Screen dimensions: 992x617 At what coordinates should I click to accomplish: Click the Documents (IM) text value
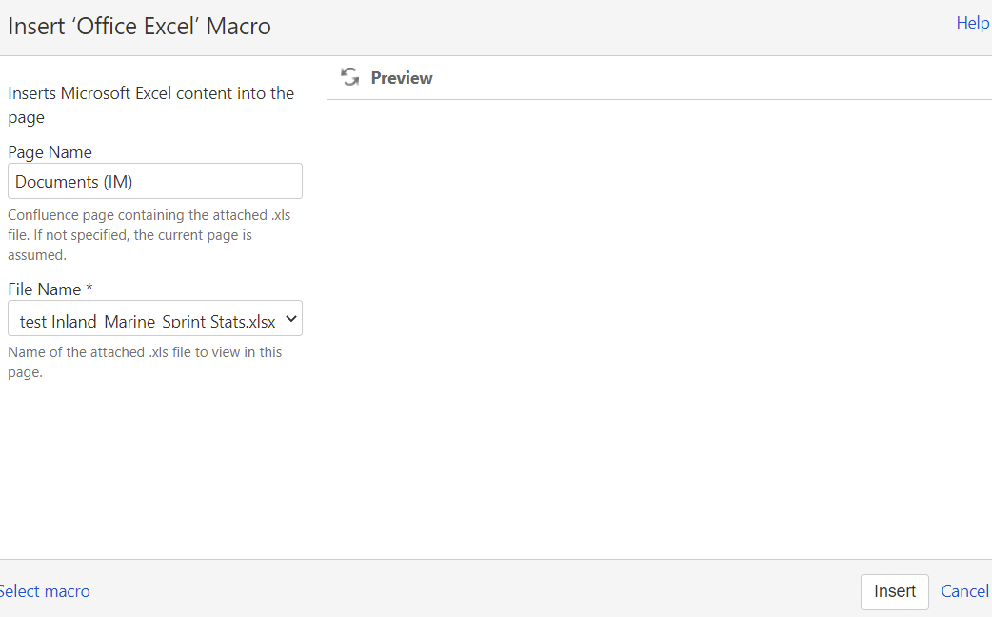pos(74,182)
